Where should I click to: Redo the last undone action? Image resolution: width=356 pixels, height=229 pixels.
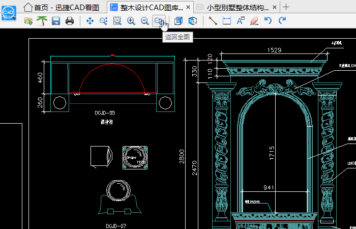(x=282, y=21)
